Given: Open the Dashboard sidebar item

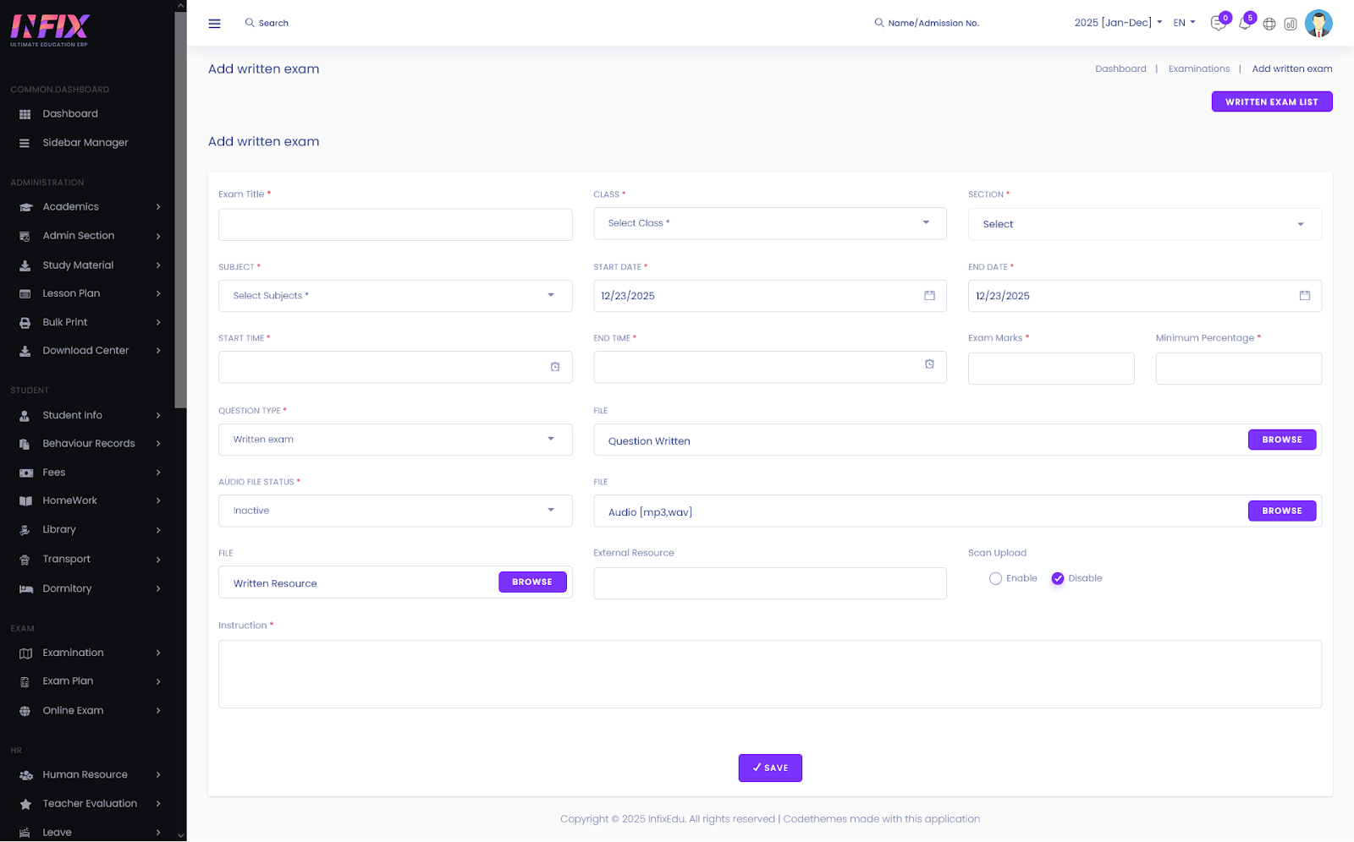Looking at the screenshot, I should [x=70, y=114].
